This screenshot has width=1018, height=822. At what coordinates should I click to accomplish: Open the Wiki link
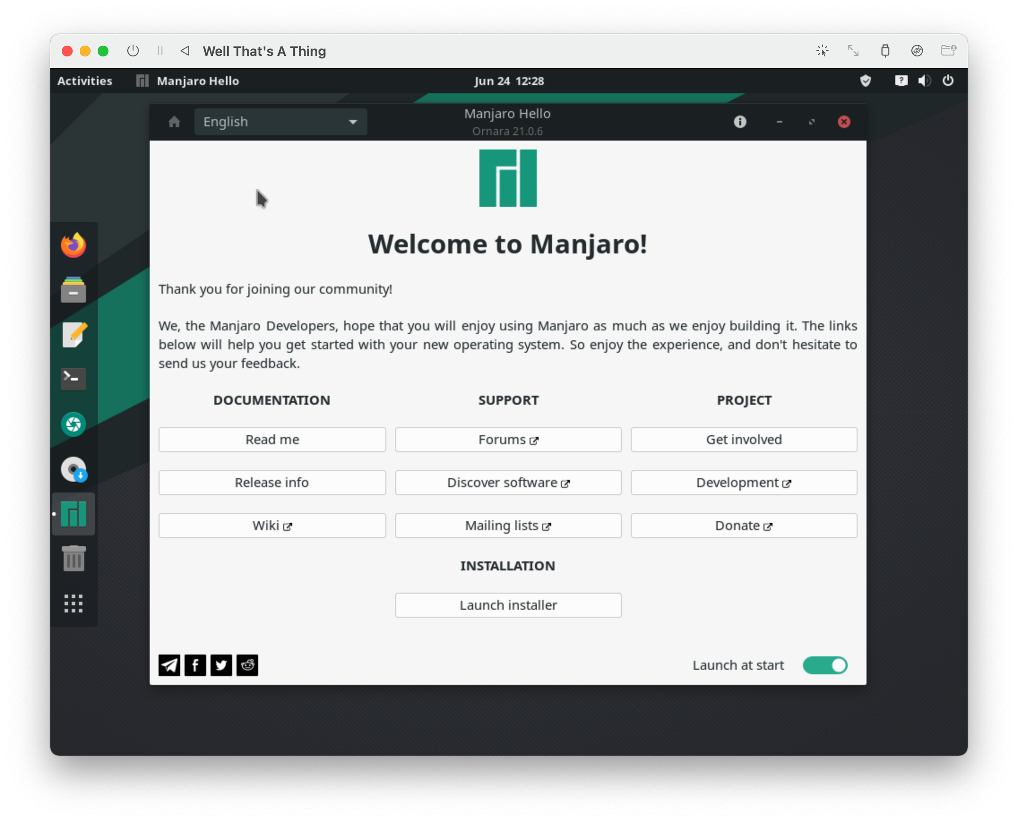pos(272,526)
